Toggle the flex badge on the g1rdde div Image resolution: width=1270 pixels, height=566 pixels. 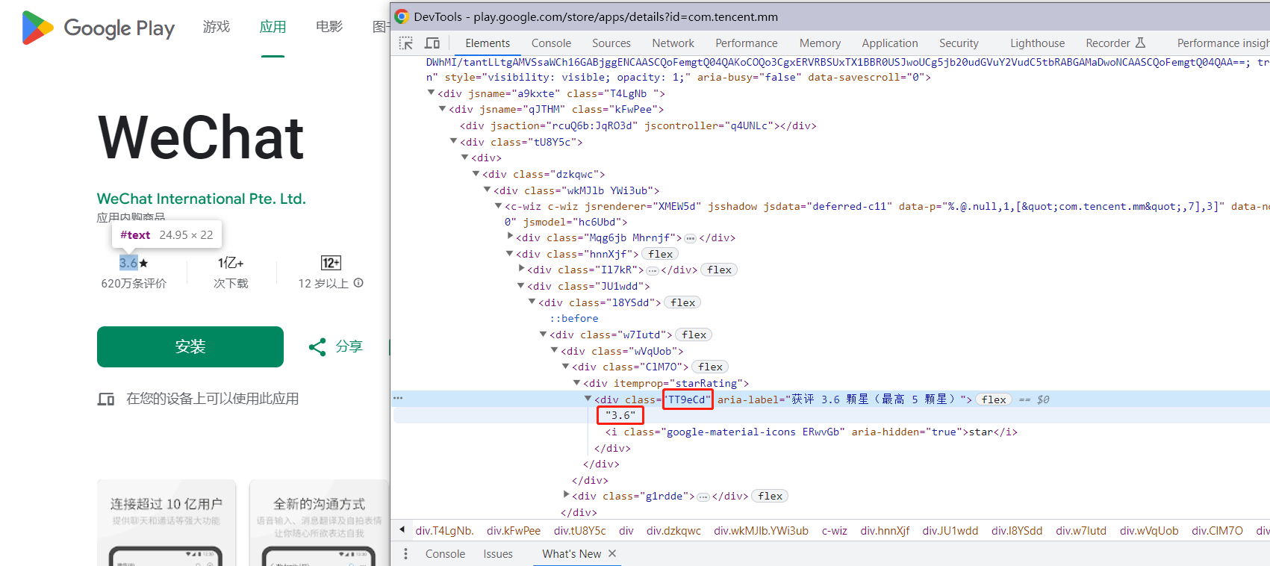pyautogui.click(x=771, y=496)
